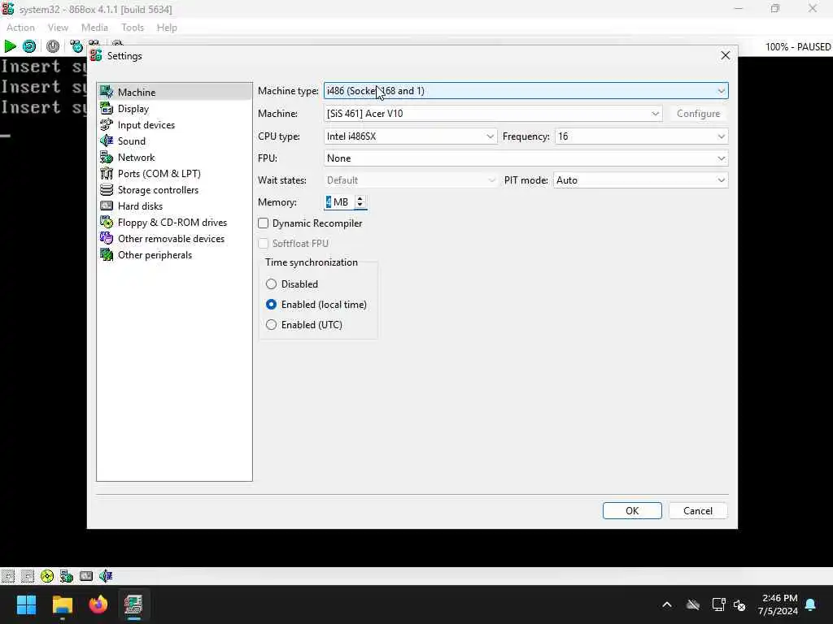Open PIT mode dropdown
This screenshot has width=833, height=624.
pyautogui.click(x=641, y=180)
